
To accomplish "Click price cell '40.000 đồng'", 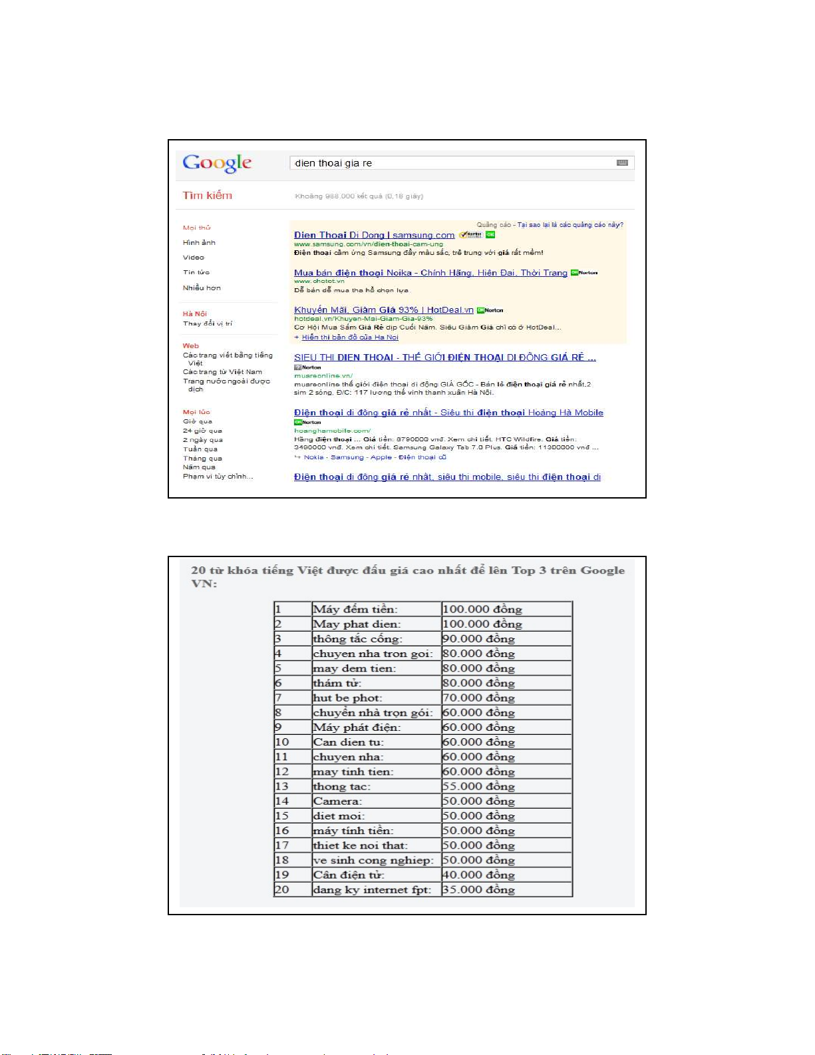I will click(507, 875).
